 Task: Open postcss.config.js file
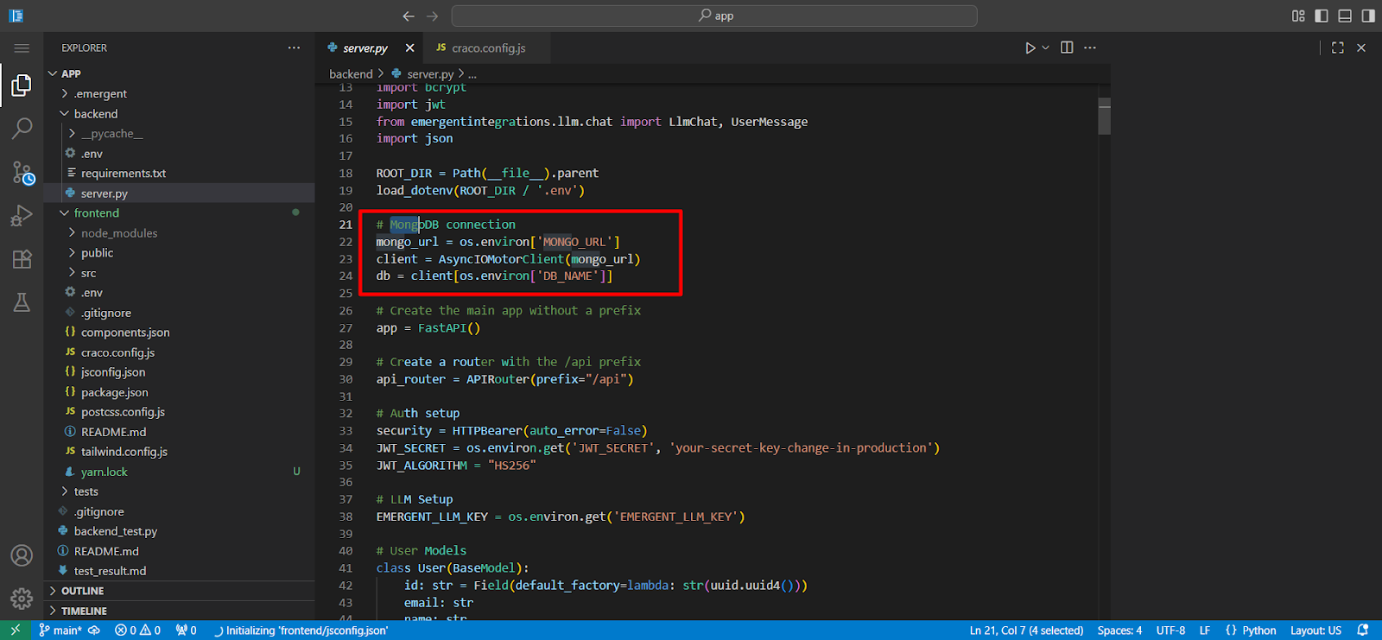pos(180,412)
